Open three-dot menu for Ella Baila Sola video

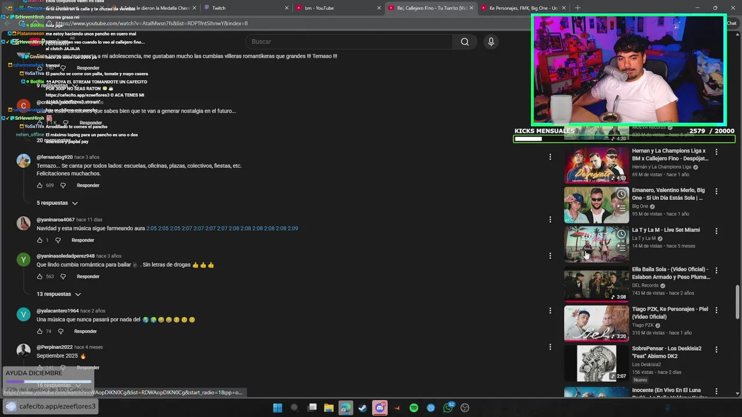(x=716, y=270)
